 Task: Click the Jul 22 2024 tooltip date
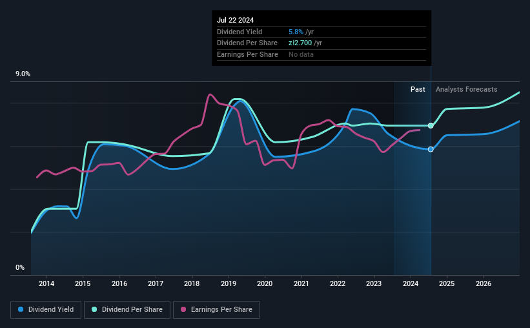click(x=235, y=20)
